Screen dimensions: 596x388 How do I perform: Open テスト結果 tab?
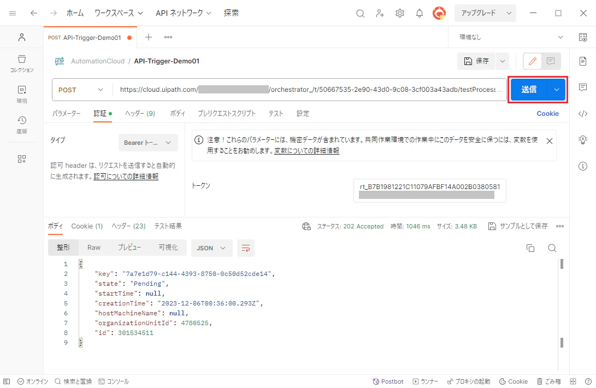click(168, 226)
